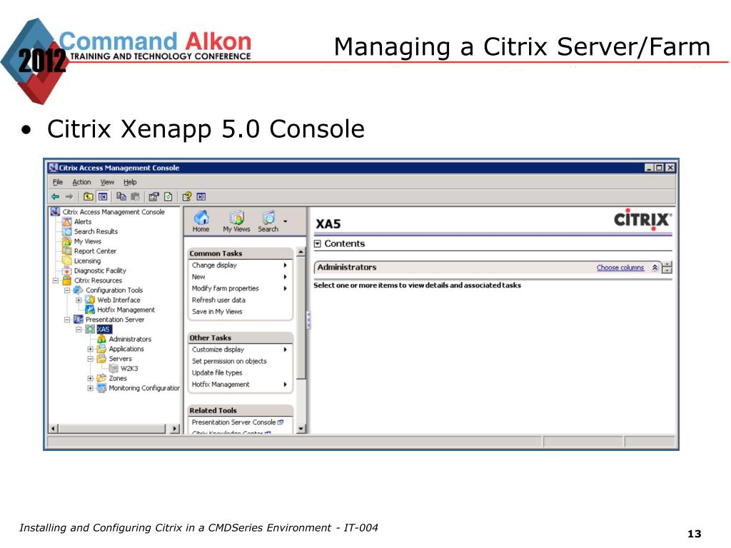
Task: Select the Report Center node icon
Action: coord(67,250)
